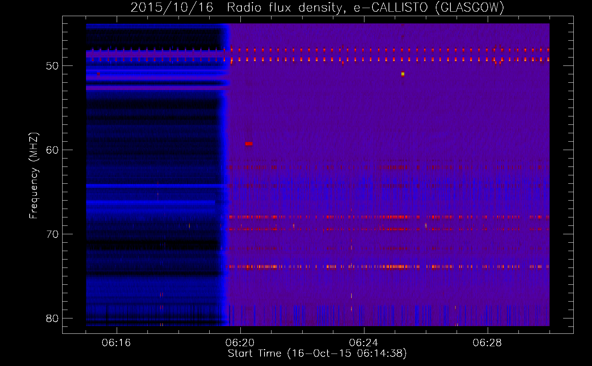Viewport: 592px width, 366px height.
Task: Click the "Frequency (MHZ)" y-axis label
Action: (x=34, y=176)
